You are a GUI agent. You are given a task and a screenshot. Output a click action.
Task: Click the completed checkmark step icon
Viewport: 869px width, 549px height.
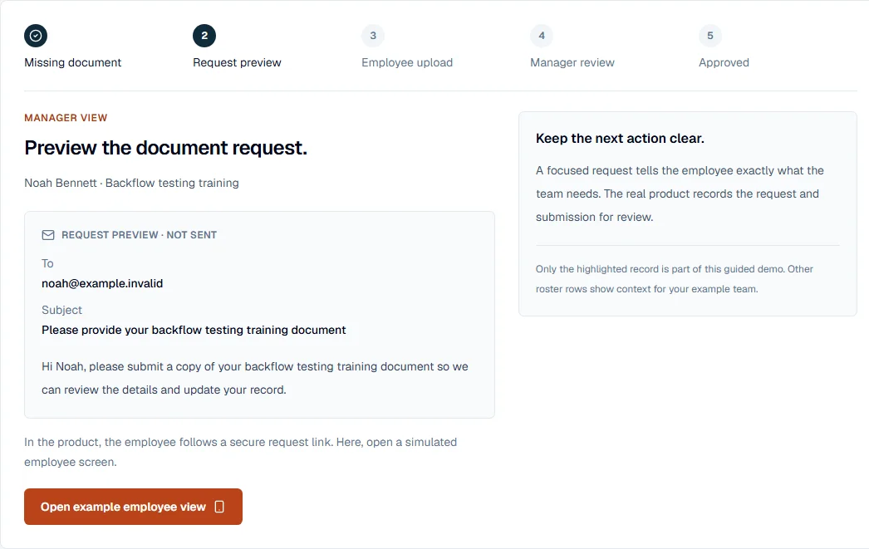coord(36,36)
